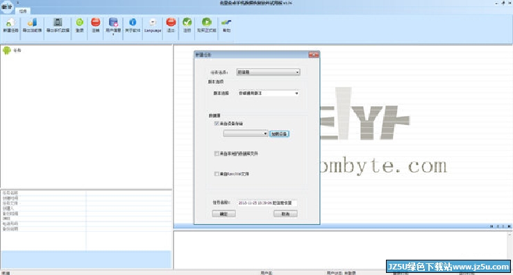The width and height of the screenshot is (513, 275).
Task: Click the red exit icon right of Language
Action: click(171, 22)
